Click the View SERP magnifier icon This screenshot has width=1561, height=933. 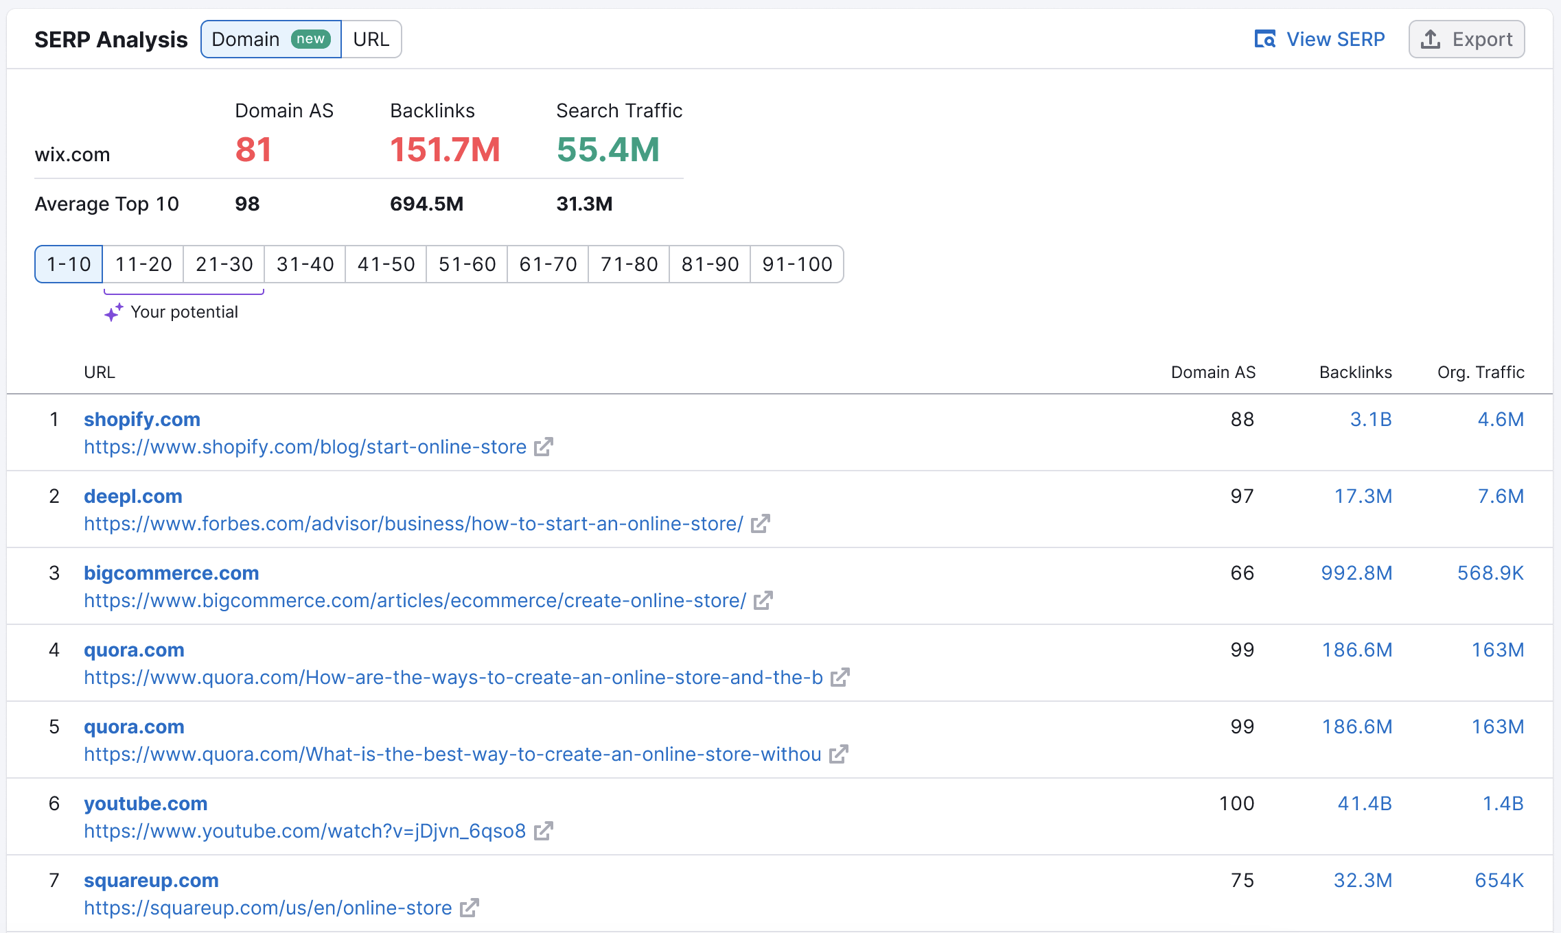(x=1264, y=39)
